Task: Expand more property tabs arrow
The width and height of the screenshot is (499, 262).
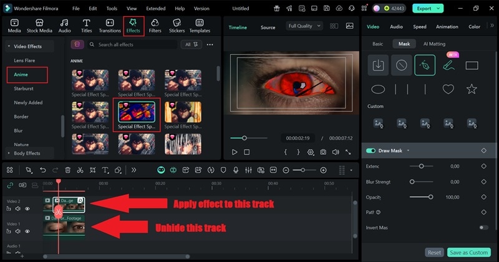Action: point(492,26)
